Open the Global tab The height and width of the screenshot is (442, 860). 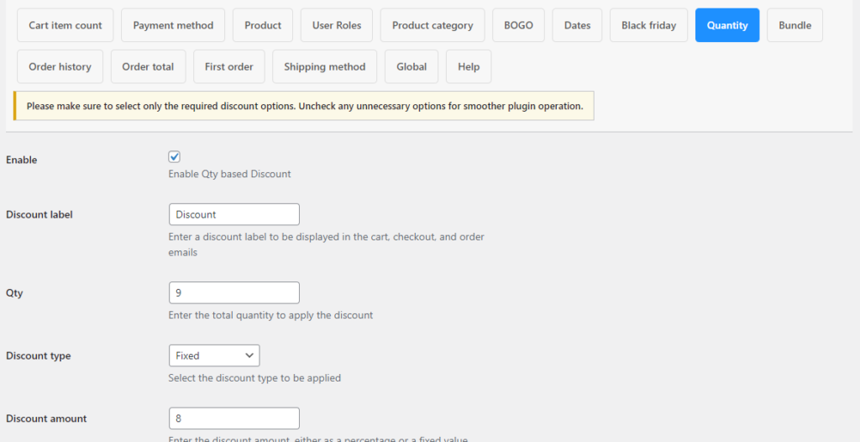[412, 66]
